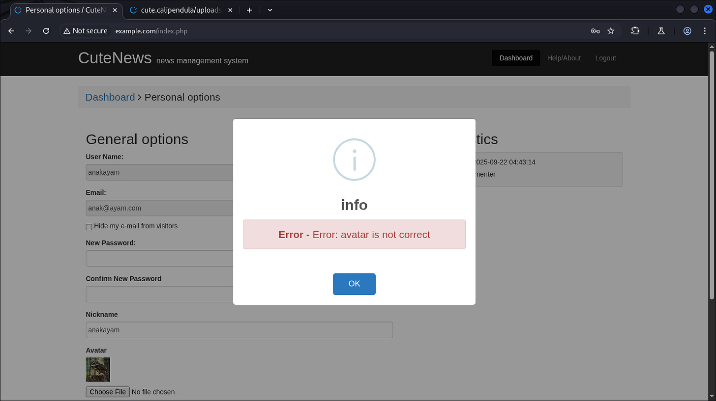Bookmark this page with star icon
This screenshot has width=716, height=401.
coord(611,31)
